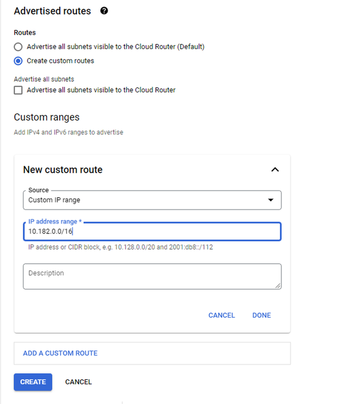Click the New custom route title
356x404 pixels.
[x=63, y=170]
